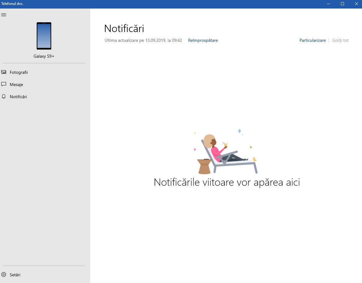Open Particularizare notification customization

pos(312,40)
